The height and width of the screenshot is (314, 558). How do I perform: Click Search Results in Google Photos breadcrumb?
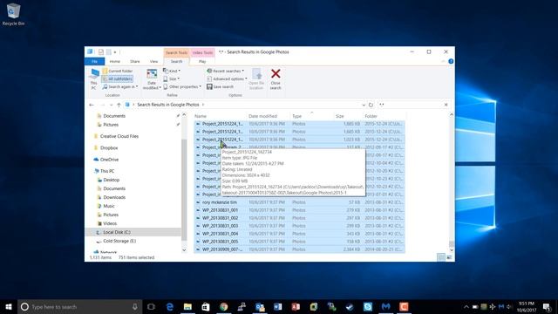pyautogui.click(x=168, y=105)
